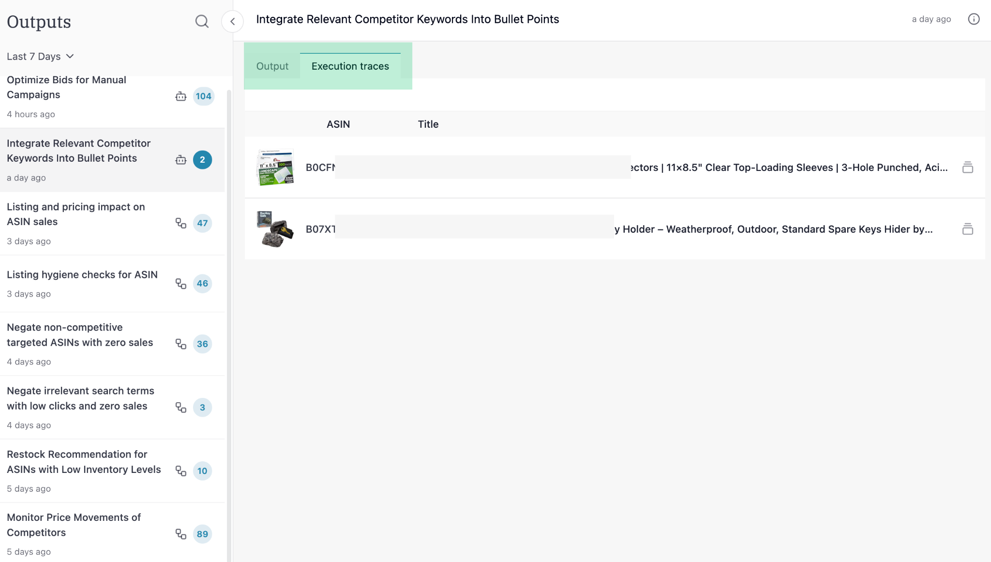Click workflow icon beside Listing and pricing impact
Image resolution: width=991 pixels, height=562 pixels.
click(180, 223)
